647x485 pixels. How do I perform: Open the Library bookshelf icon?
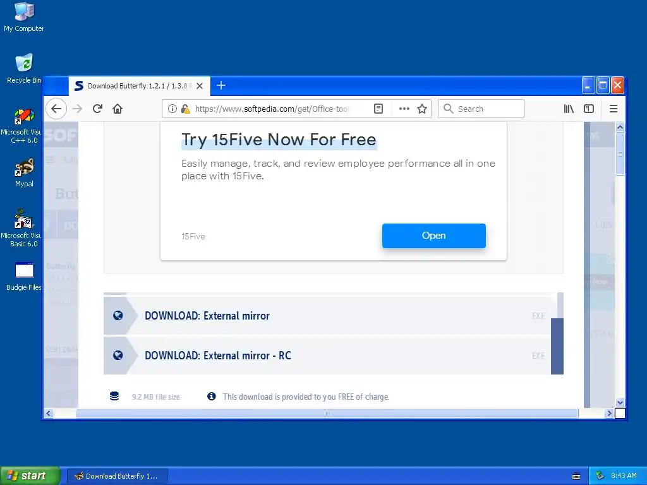tap(569, 109)
